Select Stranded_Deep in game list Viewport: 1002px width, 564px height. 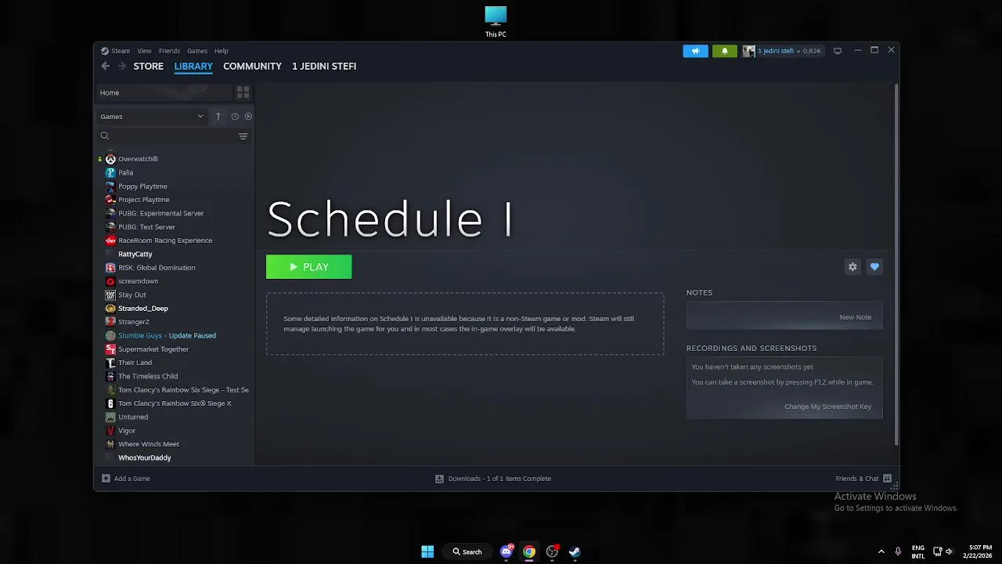pos(142,309)
